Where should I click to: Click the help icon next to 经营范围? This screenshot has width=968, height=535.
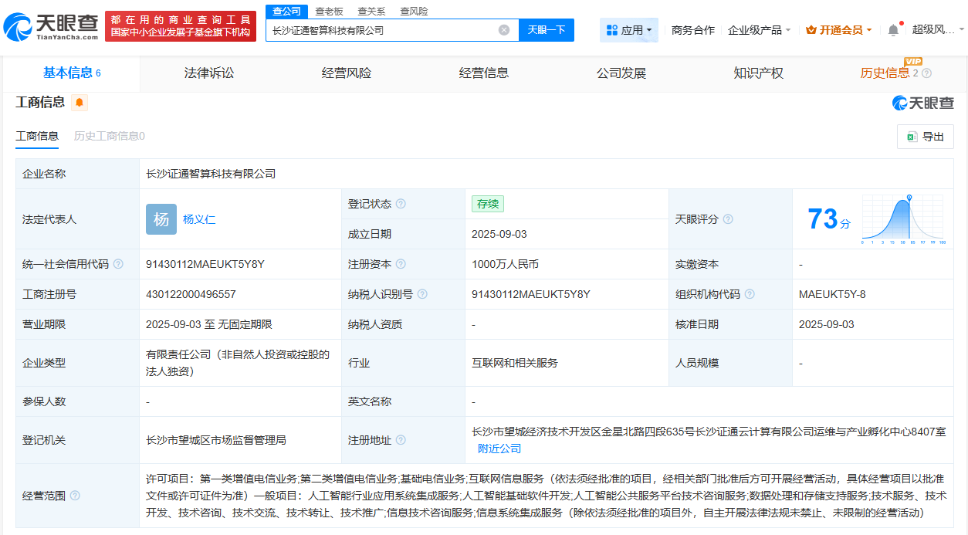pyautogui.click(x=73, y=496)
